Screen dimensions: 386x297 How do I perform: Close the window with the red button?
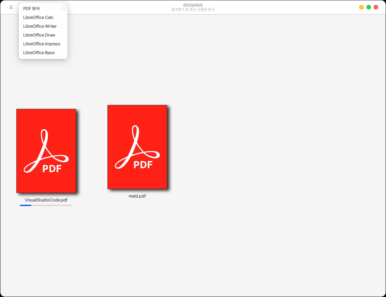(x=376, y=7)
